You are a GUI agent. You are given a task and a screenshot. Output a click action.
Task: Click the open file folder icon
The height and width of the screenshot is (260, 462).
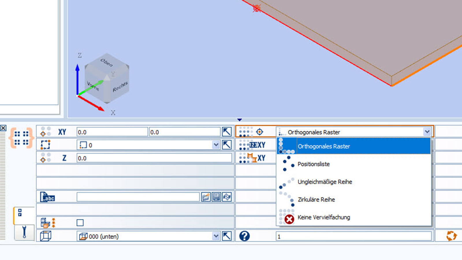click(206, 197)
